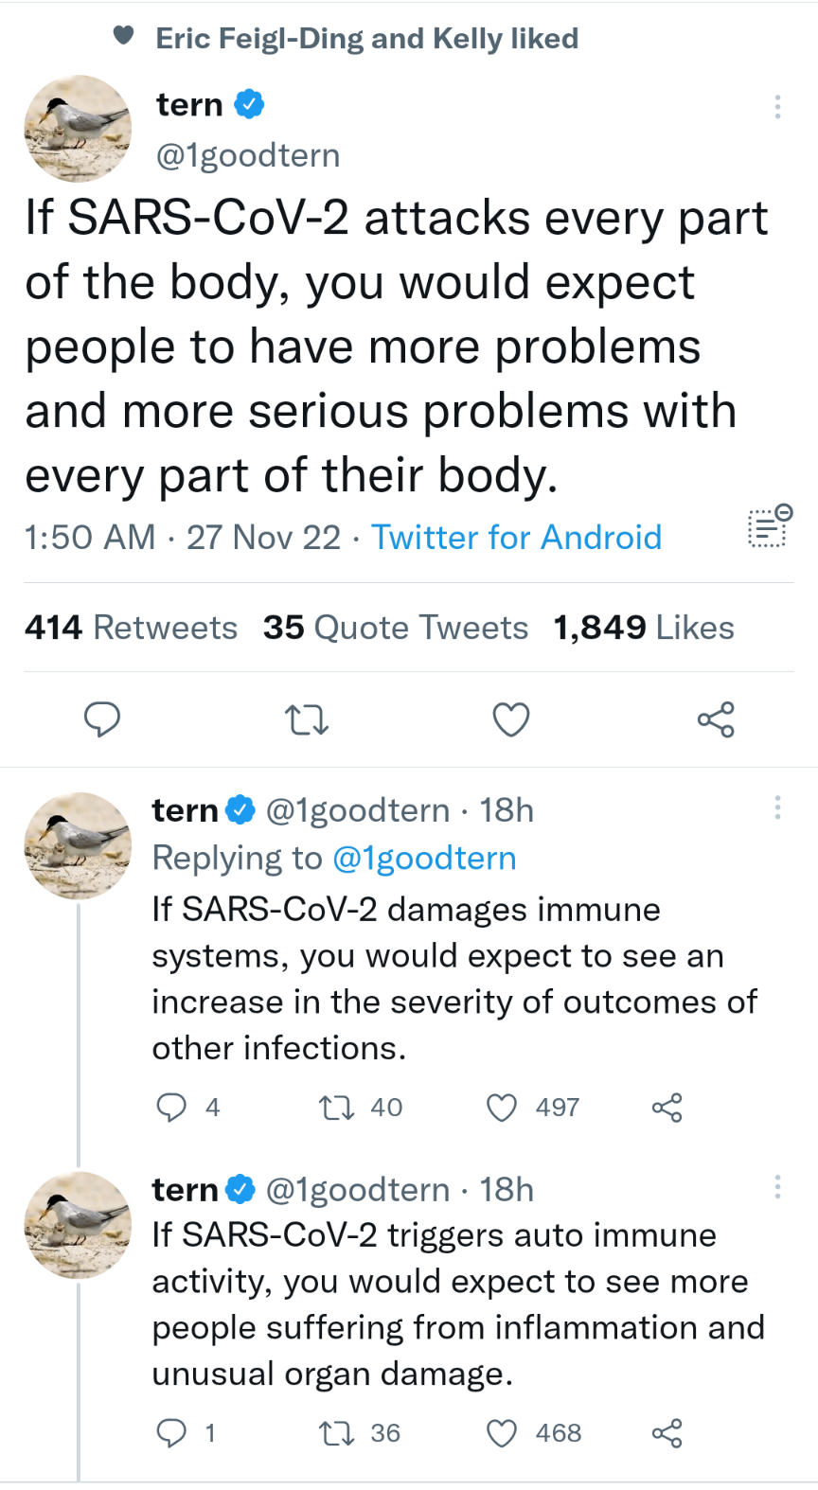818x1490 pixels.
Task: Open the Twitter for Android link
Action: [516, 537]
